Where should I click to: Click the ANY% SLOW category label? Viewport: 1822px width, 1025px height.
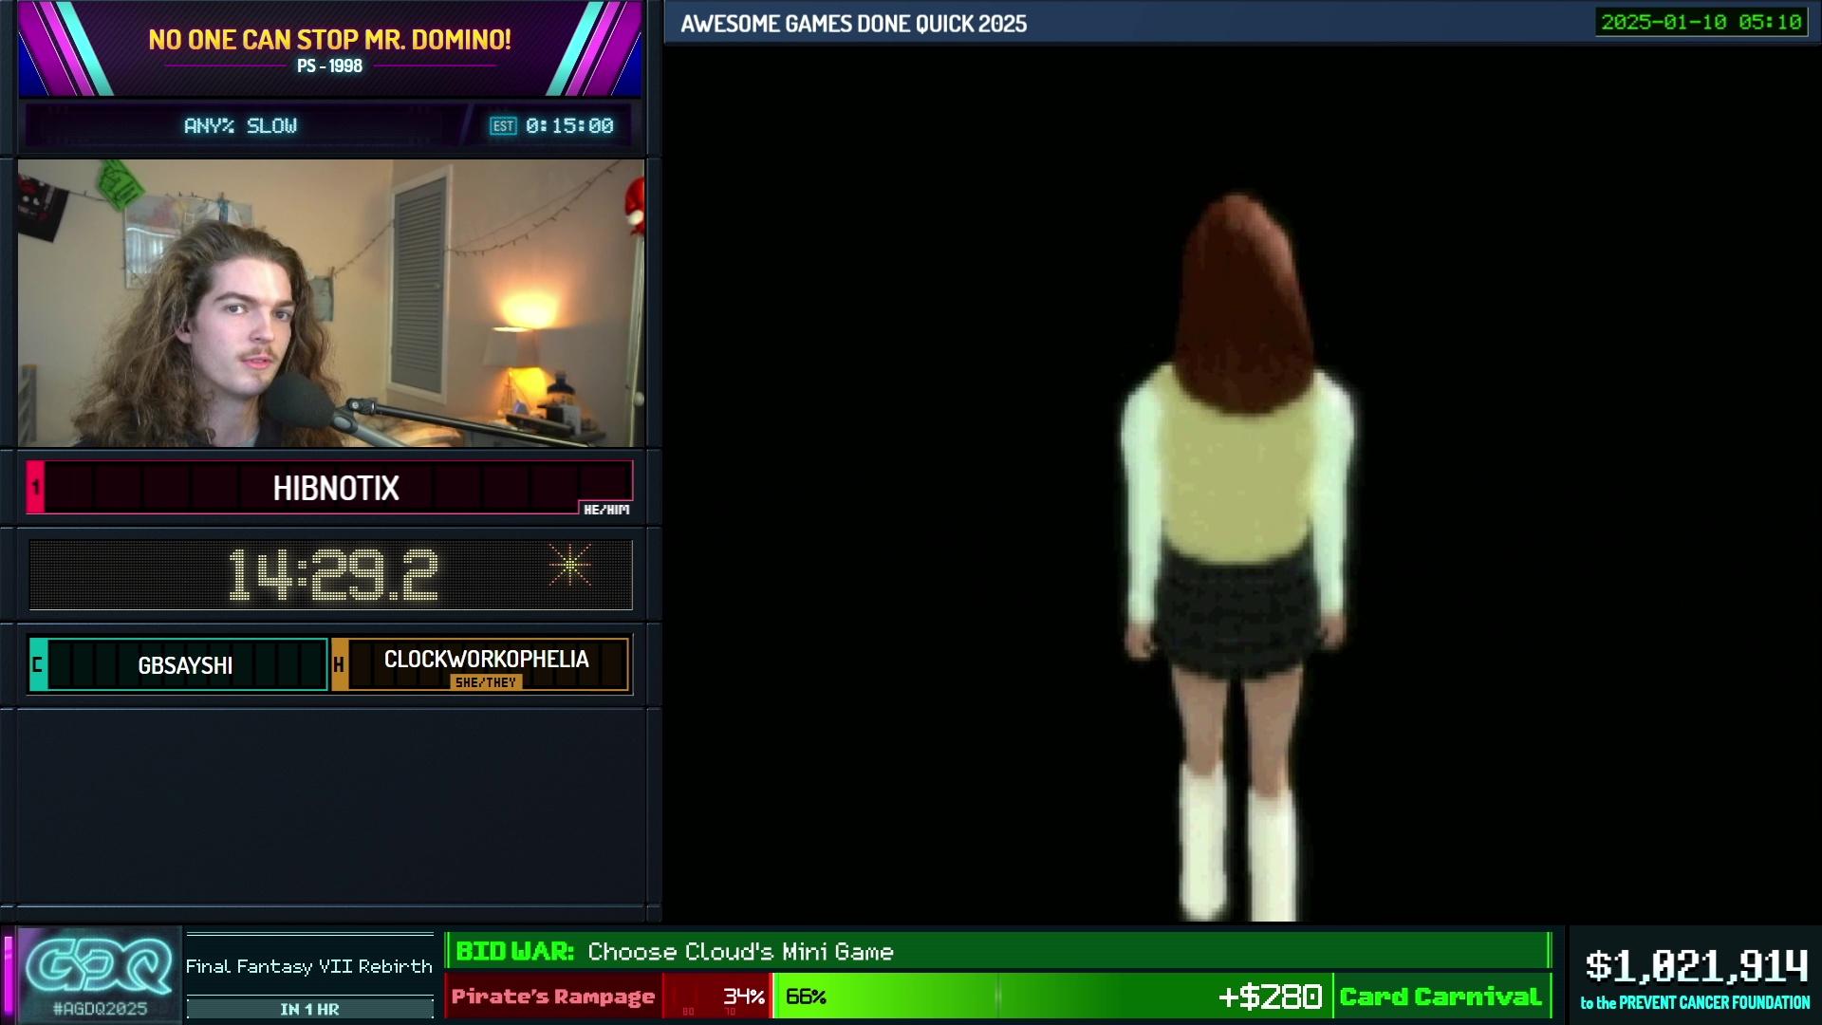click(x=240, y=126)
